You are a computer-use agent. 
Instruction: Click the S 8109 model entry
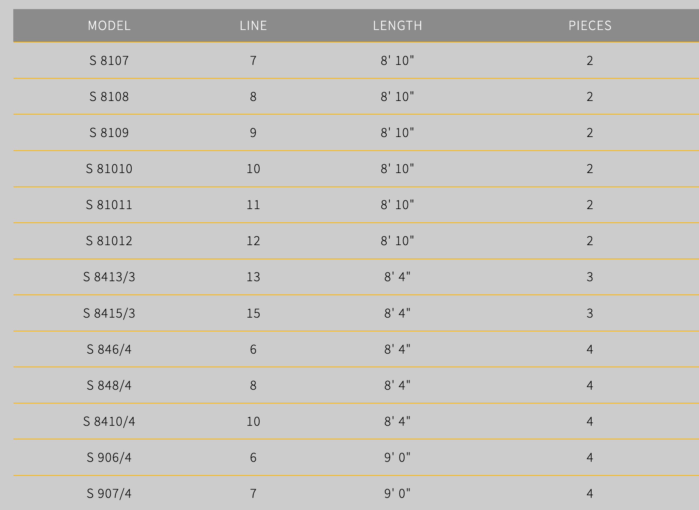tap(109, 132)
